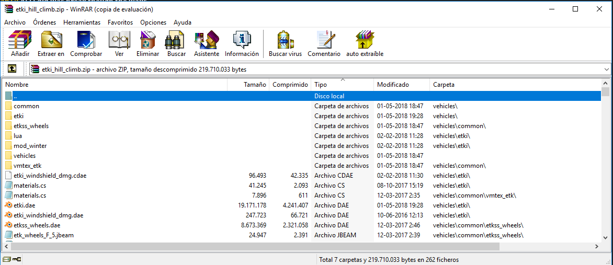
Task: Open the Herramientas menu
Action: pyautogui.click(x=82, y=22)
